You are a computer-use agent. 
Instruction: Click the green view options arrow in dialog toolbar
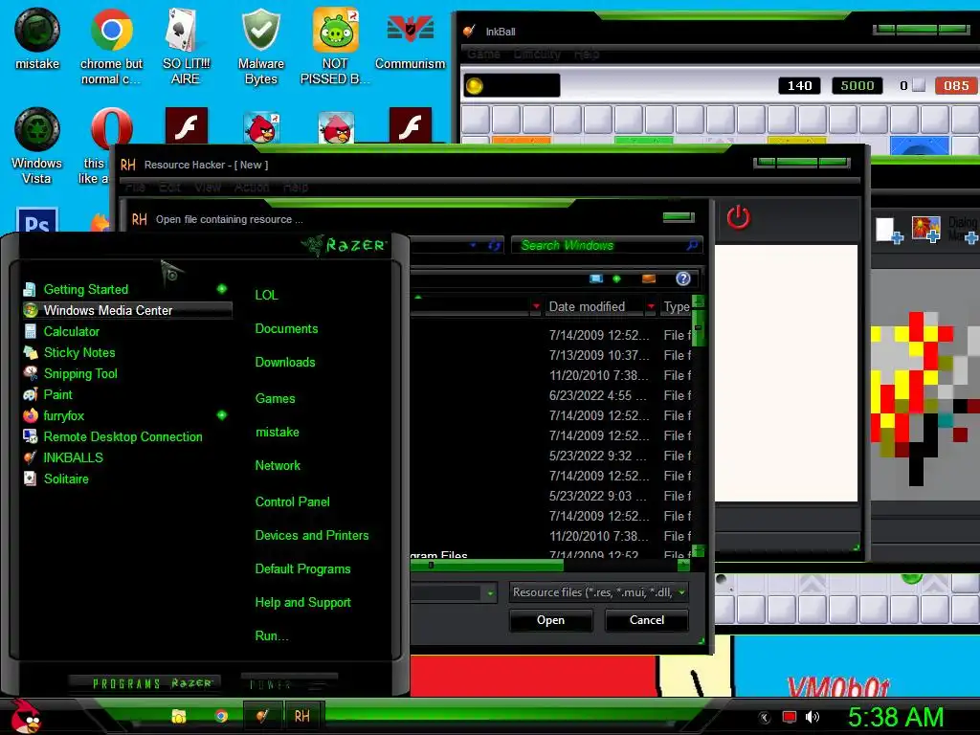click(x=617, y=278)
